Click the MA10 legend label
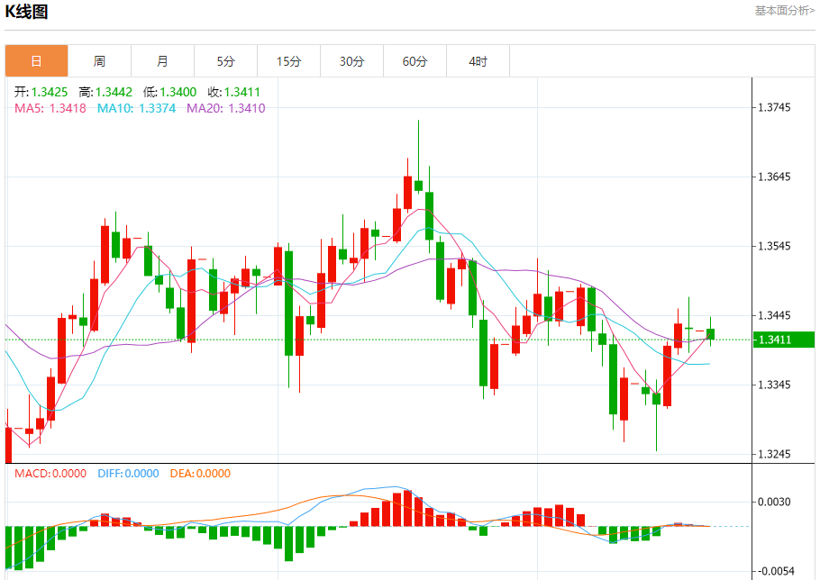This screenshot has height=580, width=820. click(x=136, y=108)
